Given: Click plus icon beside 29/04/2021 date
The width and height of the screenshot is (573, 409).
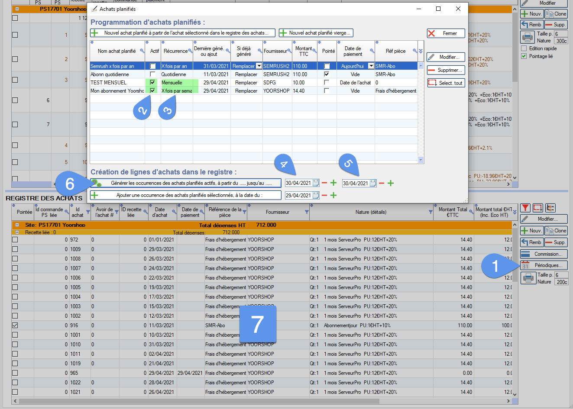Looking at the screenshot, I should tap(333, 195).
